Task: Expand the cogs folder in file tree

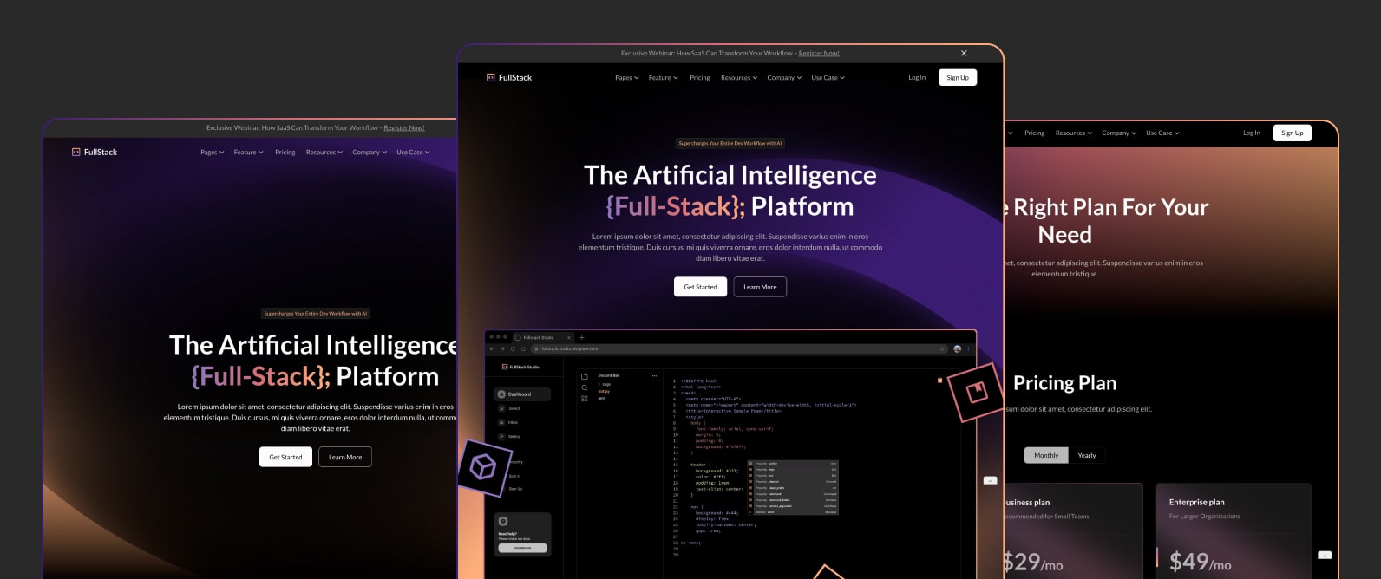Action: coord(605,384)
